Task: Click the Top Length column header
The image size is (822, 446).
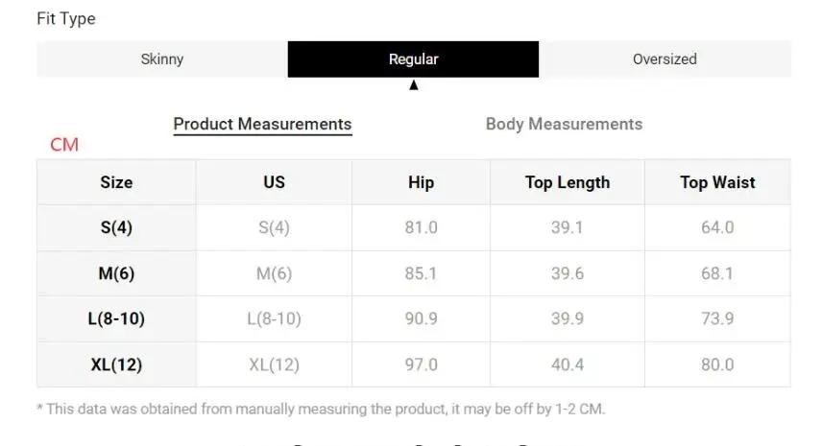Action: pyautogui.click(x=568, y=182)
